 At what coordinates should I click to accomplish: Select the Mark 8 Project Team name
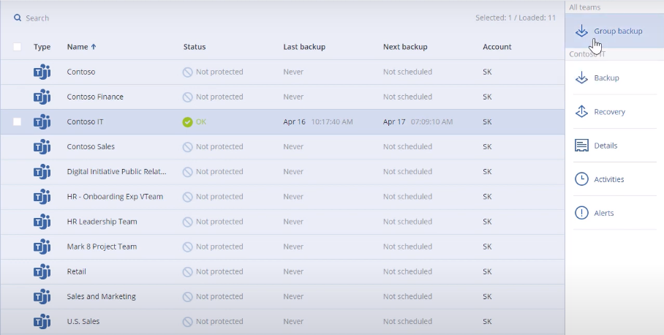(102, 247)
